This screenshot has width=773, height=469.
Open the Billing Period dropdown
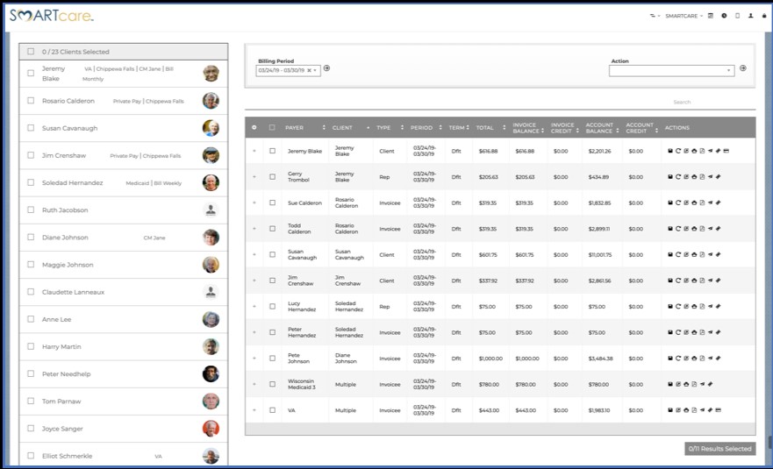(288, 70)
